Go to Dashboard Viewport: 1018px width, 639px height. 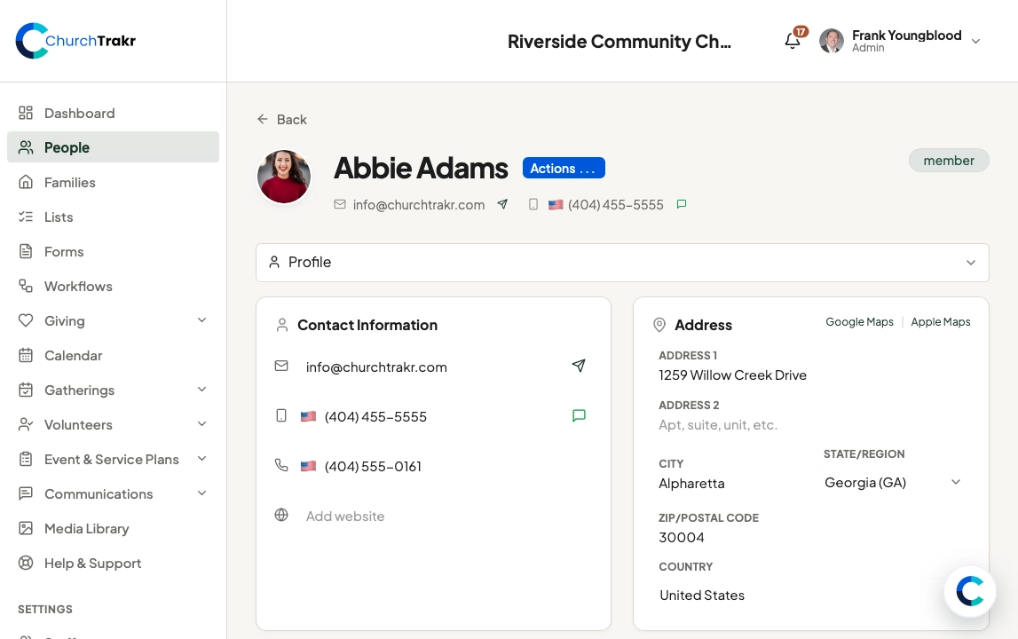point(113,113)
